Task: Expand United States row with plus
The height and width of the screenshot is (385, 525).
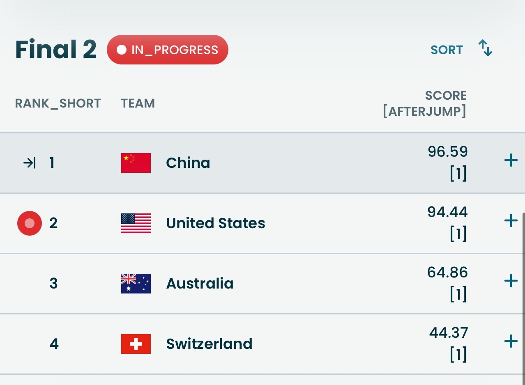Action: [x=511, y=221]
